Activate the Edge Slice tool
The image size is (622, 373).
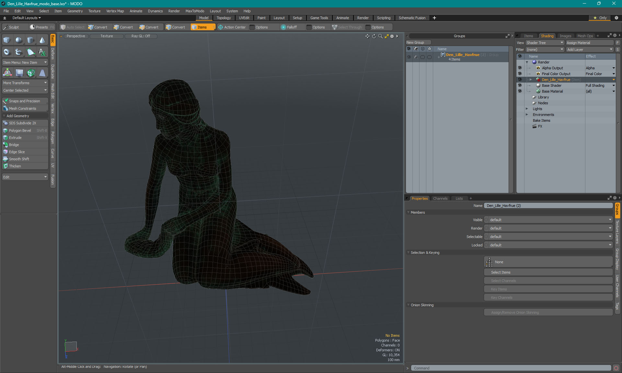click(x=25, y=152)
